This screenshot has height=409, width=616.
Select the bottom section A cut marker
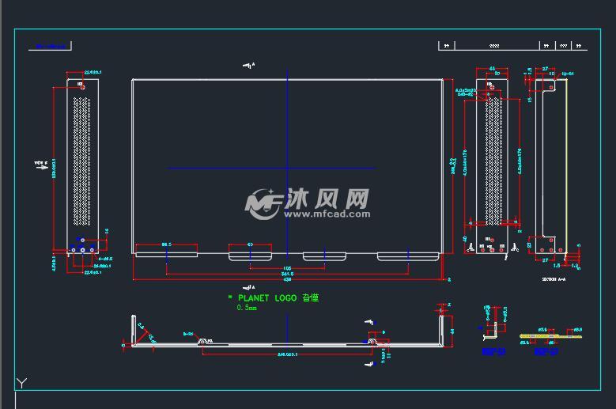pyautogui.click(x=248, y=288)
